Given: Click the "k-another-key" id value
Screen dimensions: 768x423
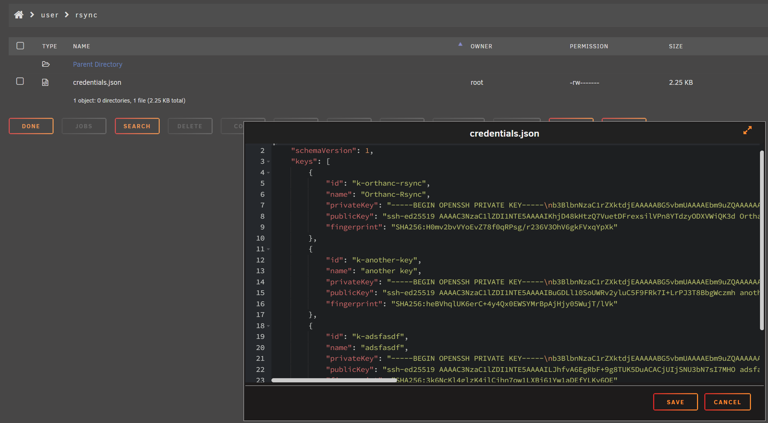Looking at the screenshot, I should point(385,260).
